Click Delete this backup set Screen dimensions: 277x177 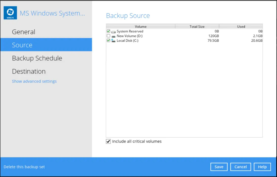24,167
